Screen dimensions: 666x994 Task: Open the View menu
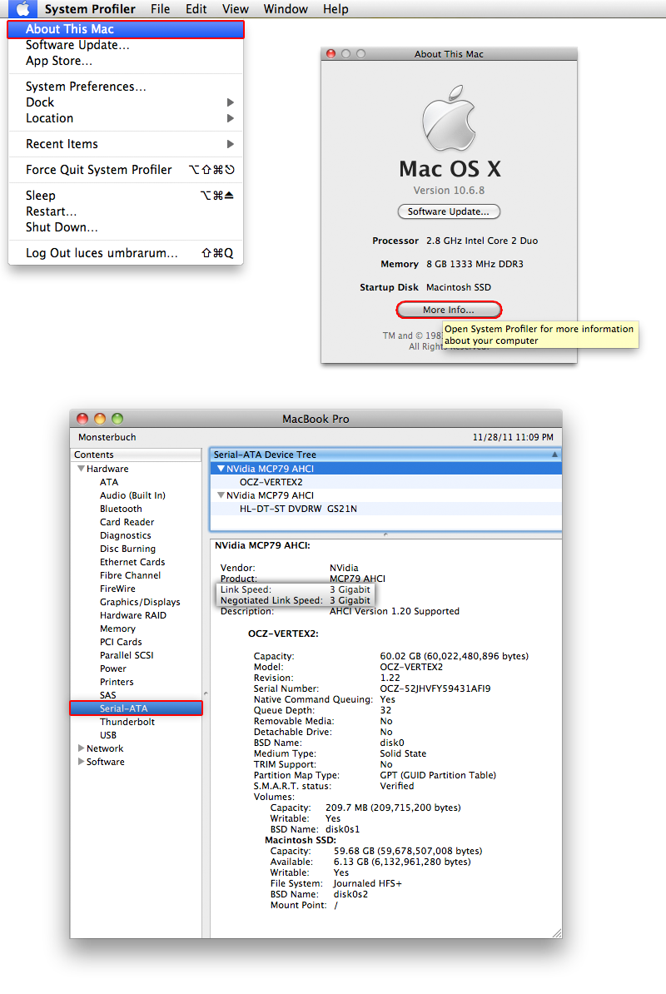pyautogui.click(x=235, y=9)
